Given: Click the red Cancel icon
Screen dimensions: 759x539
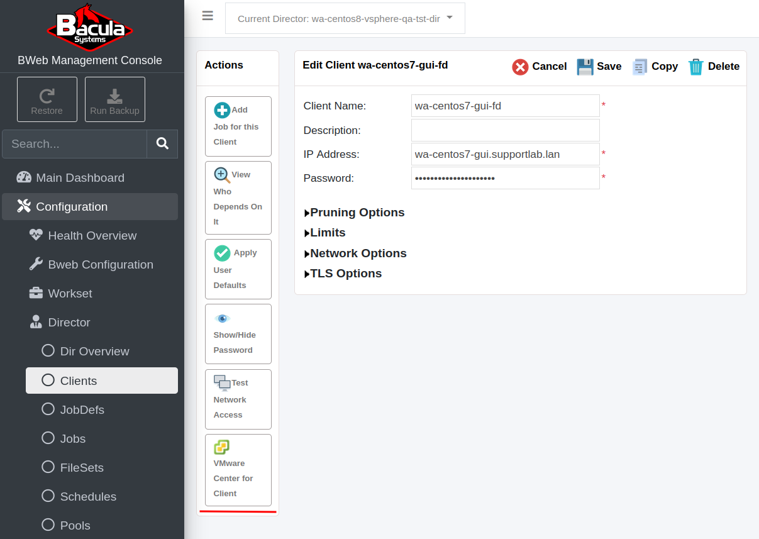Looking at the screenshot, I should tap(520, 67).
